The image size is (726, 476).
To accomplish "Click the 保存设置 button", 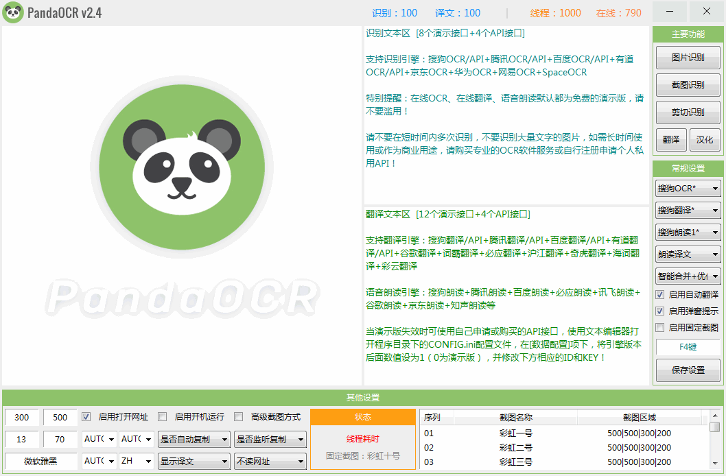I will click(688, 370).
